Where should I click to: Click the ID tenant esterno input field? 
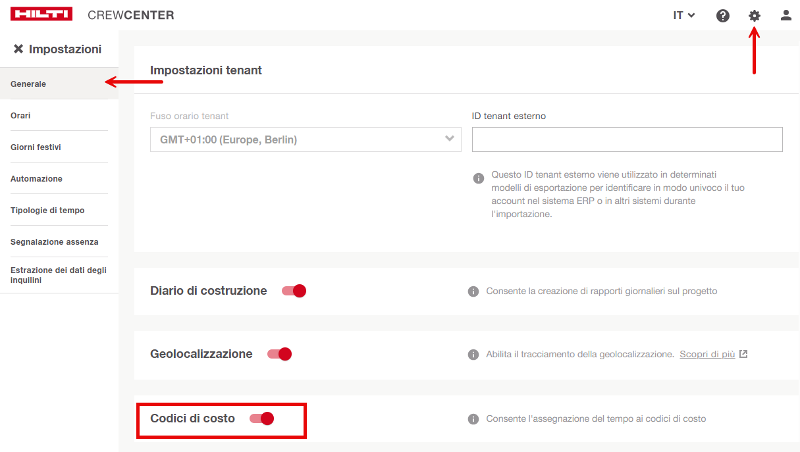(x=627, y=139)
